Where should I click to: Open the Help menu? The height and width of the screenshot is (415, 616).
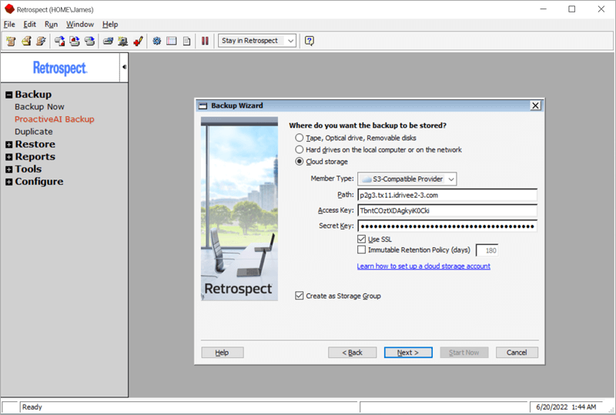click(110, 25)
